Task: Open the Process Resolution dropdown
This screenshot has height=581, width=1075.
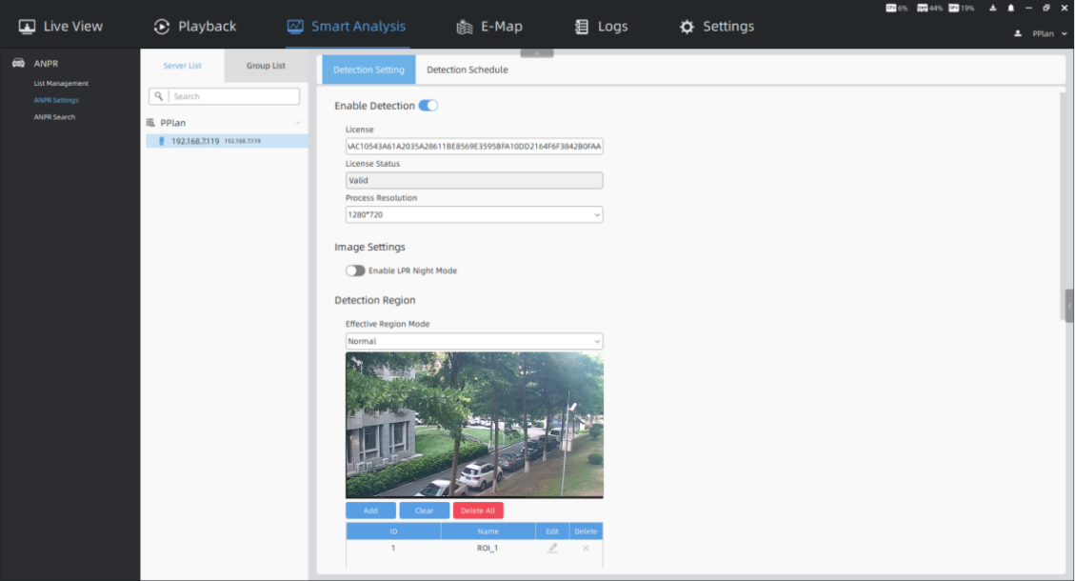Action: [x=473, y=215]
